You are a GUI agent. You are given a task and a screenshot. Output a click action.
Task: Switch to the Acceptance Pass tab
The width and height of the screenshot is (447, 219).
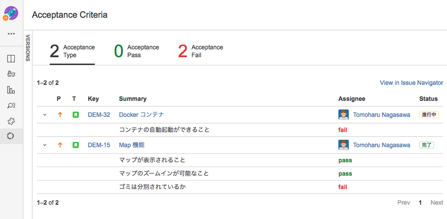coord(137,51)
